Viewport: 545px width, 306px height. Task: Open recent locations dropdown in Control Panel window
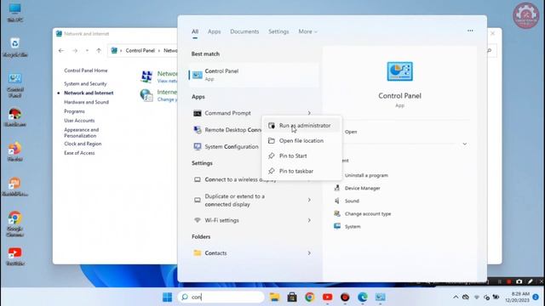(87, 51)
